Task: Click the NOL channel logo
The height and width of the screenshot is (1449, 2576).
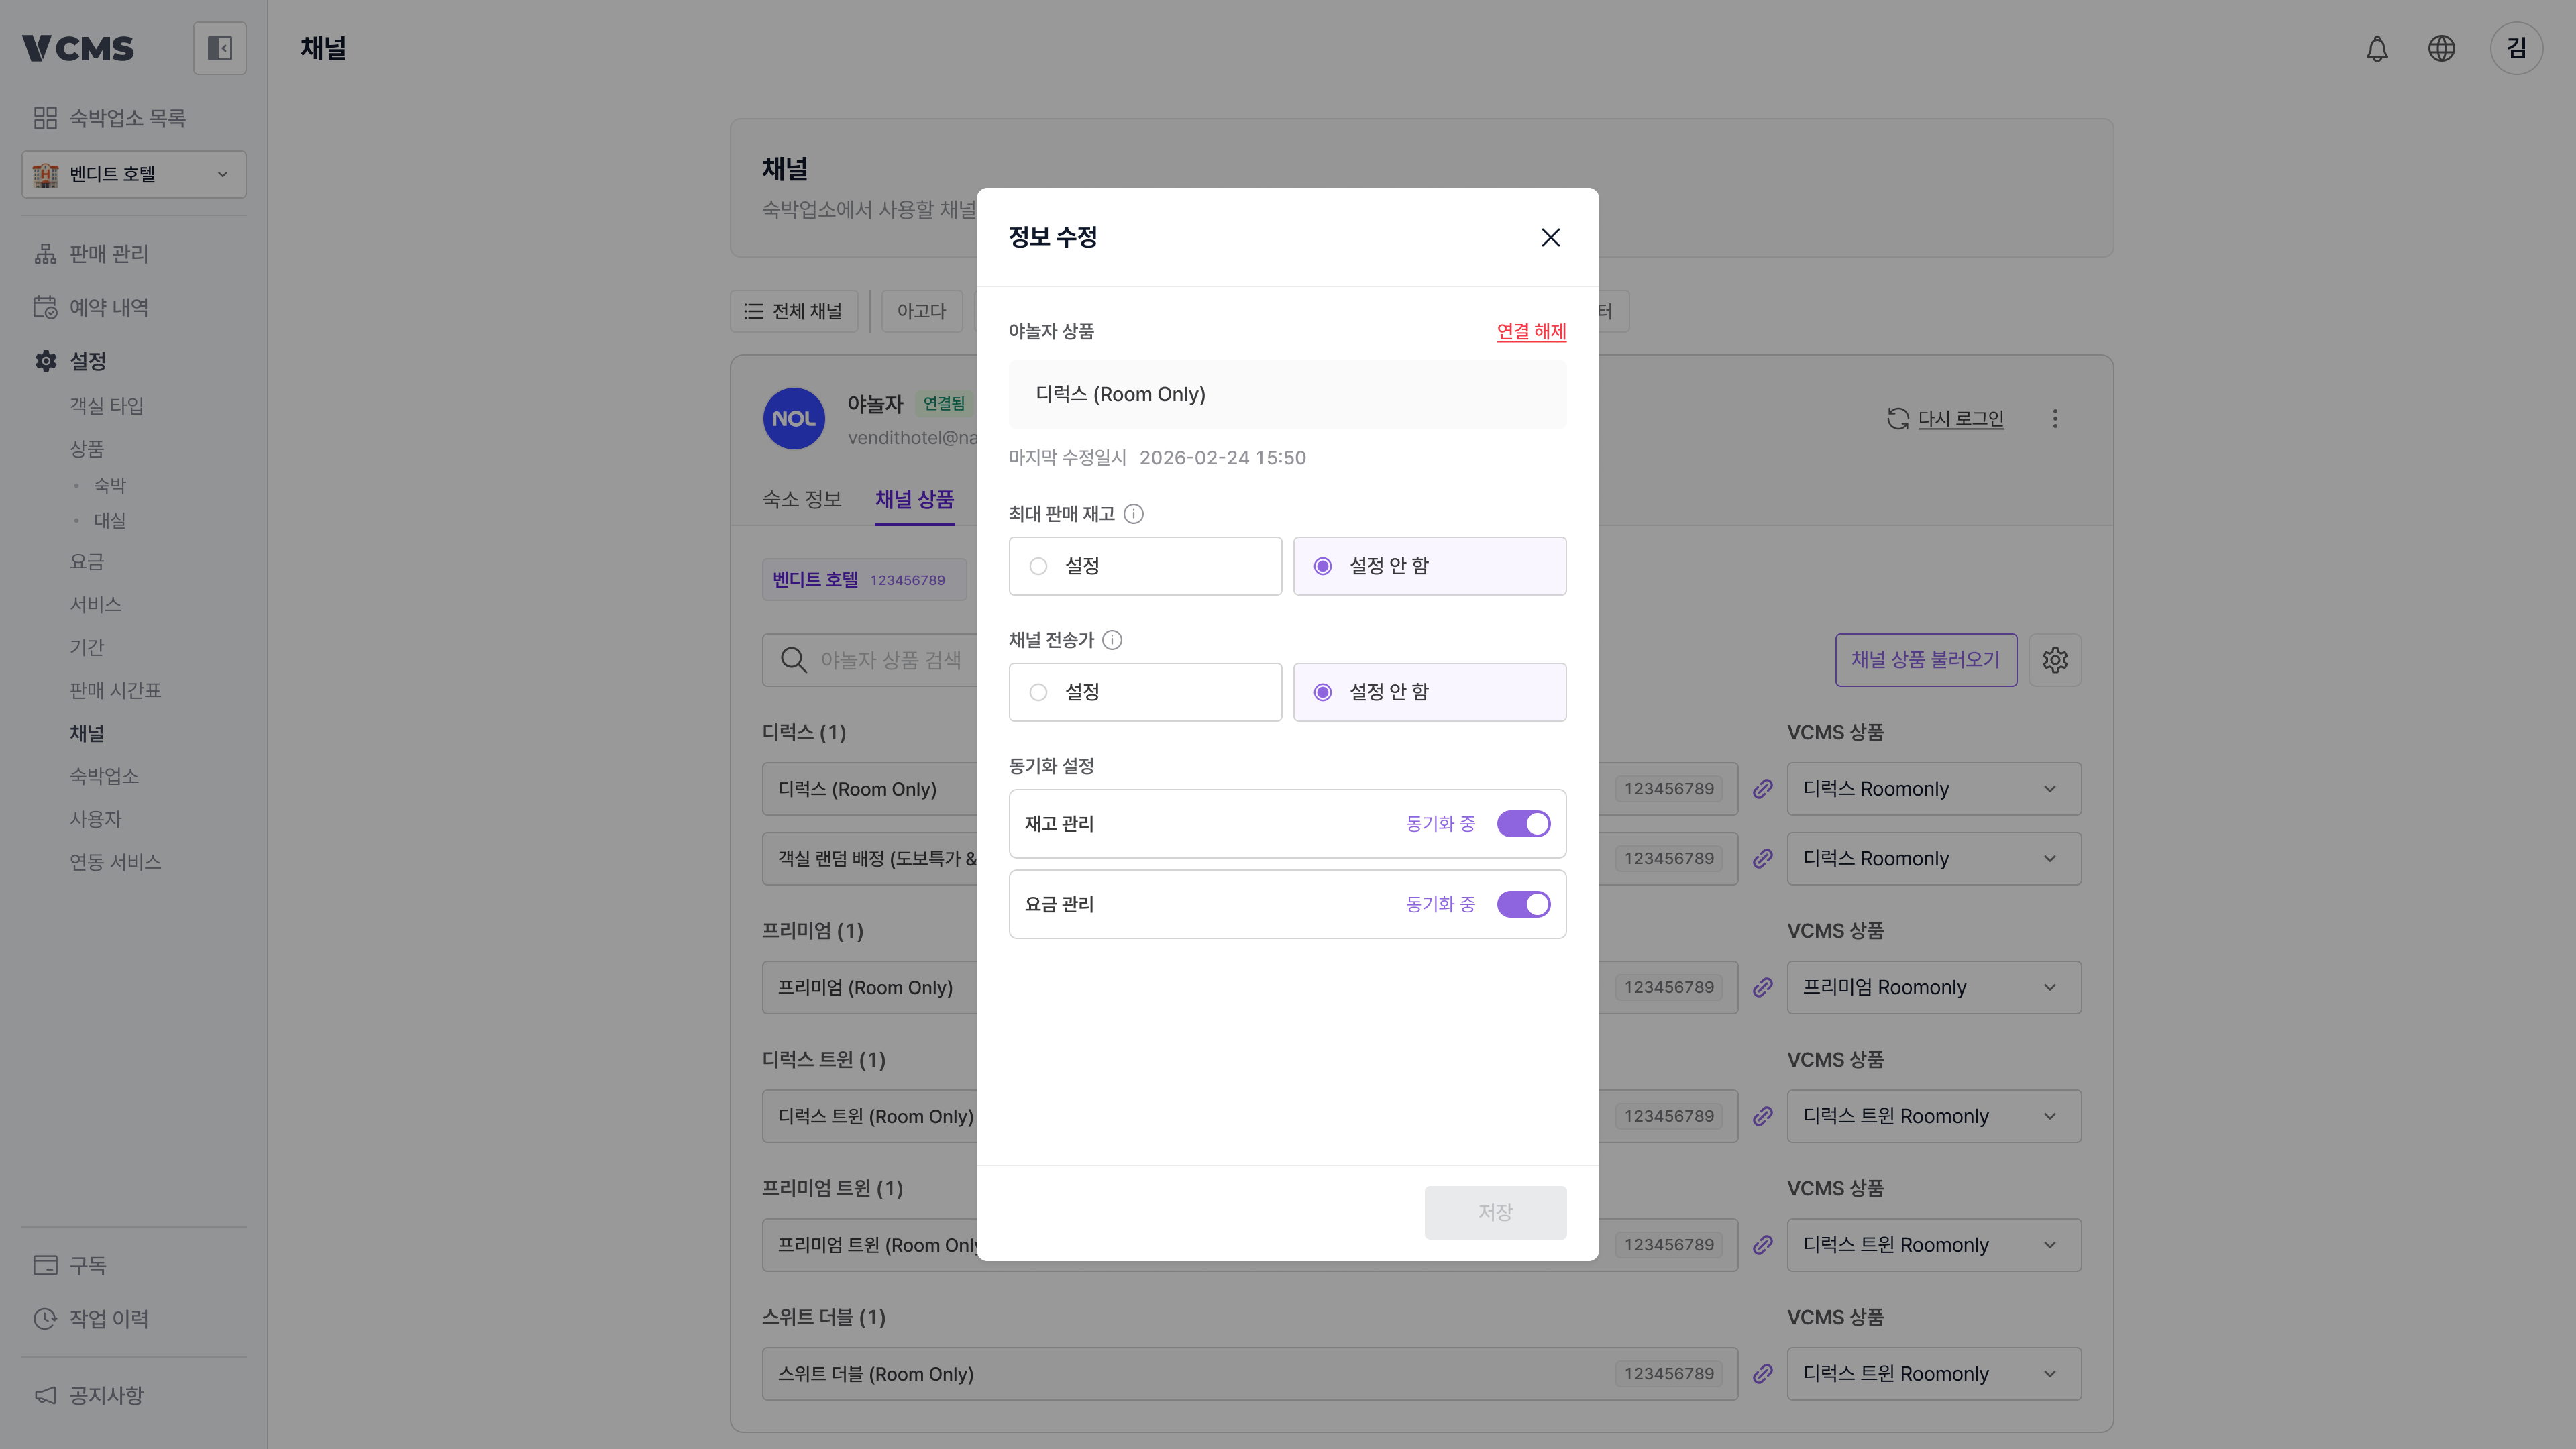Action: pyautogui.click(x=794, y=418)
